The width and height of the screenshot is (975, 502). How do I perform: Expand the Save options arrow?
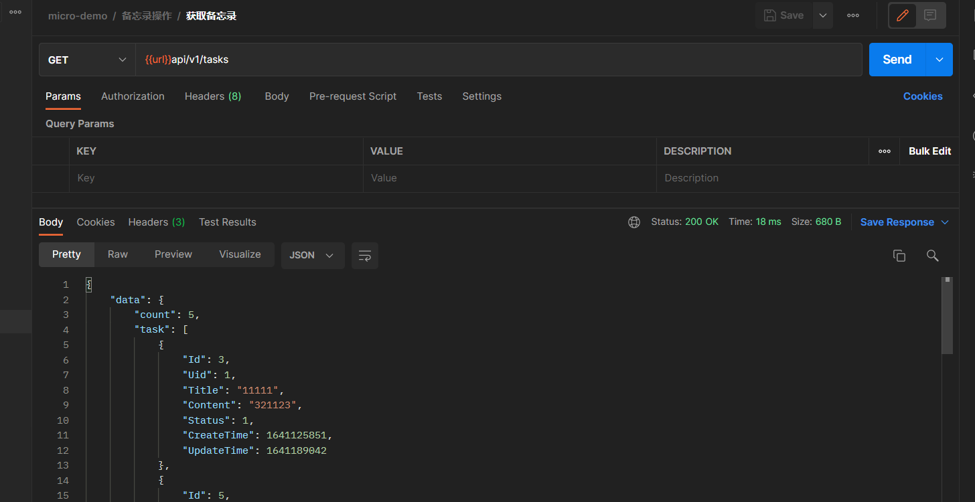(823, 15)
